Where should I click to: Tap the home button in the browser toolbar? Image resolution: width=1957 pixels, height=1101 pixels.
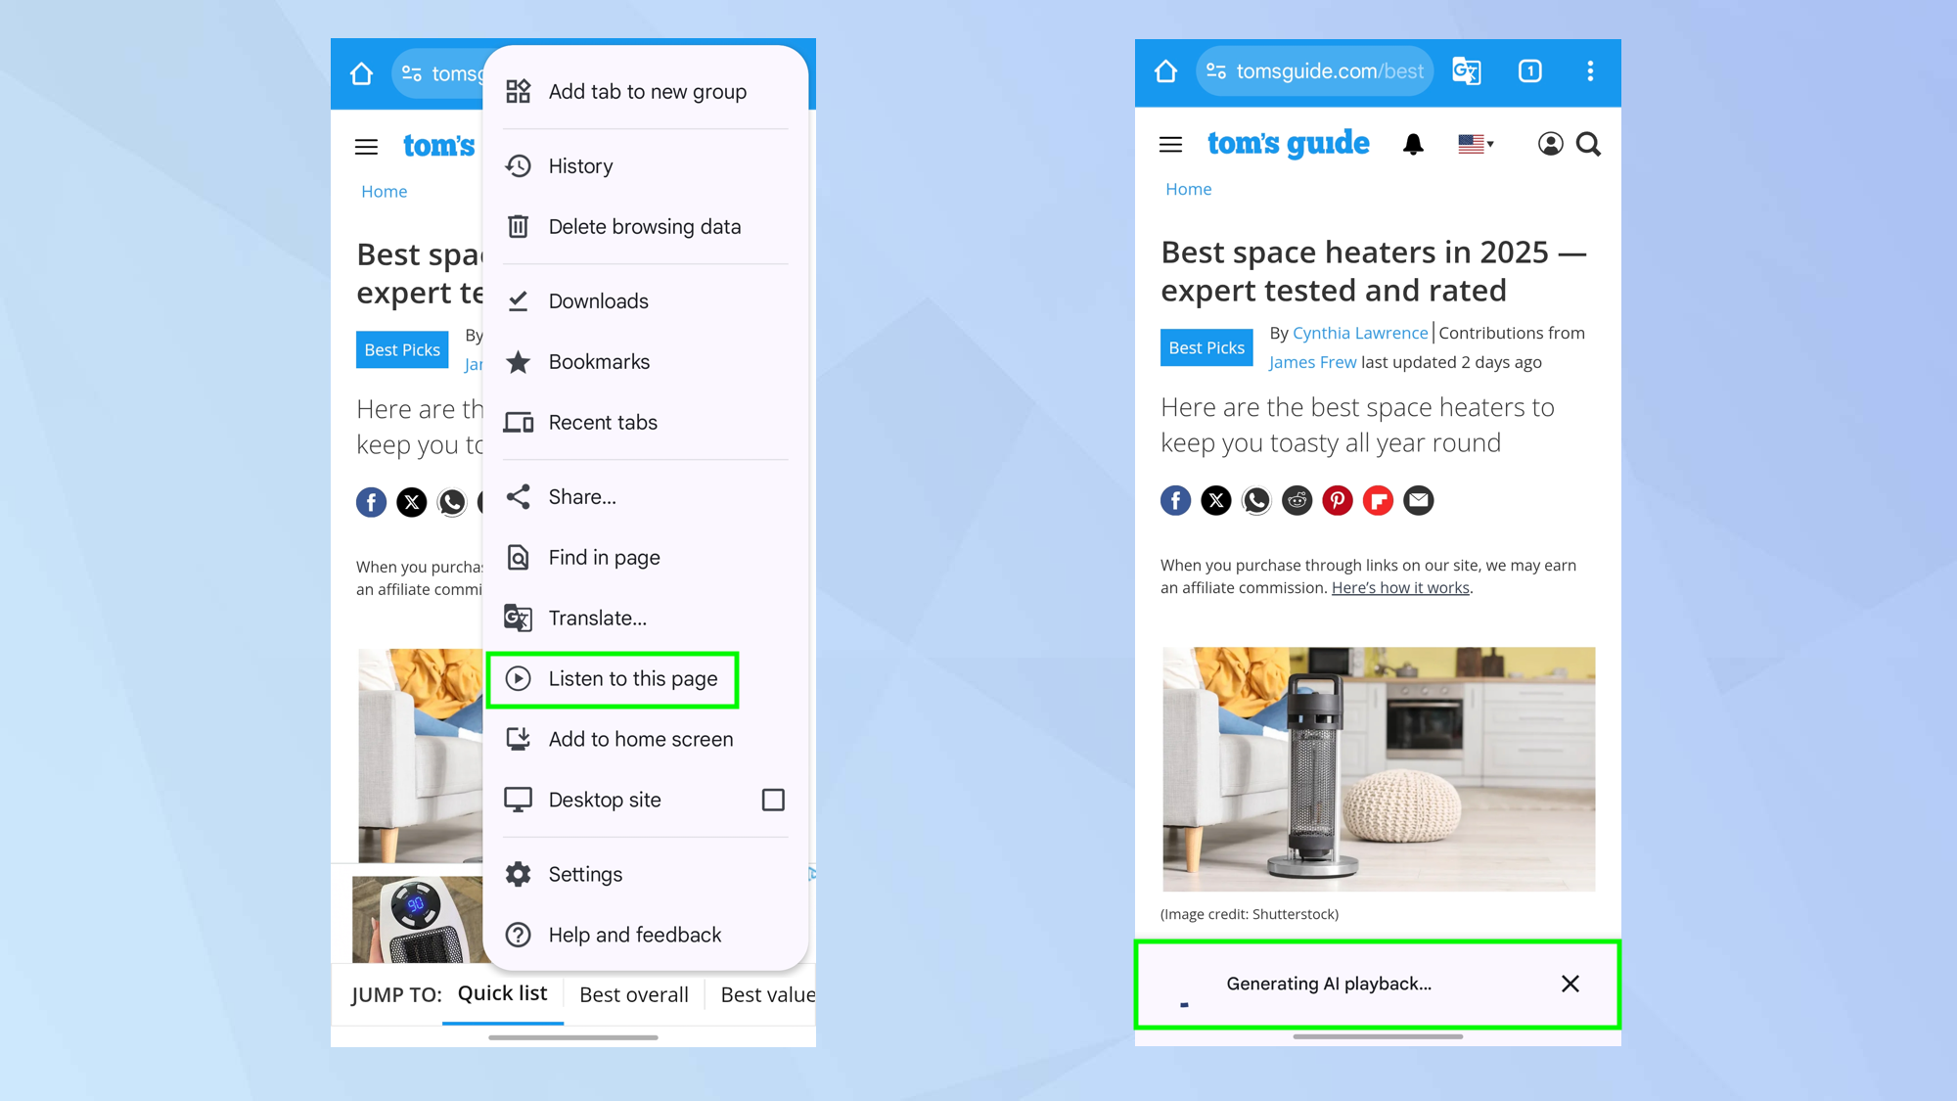coord(1164,70)
